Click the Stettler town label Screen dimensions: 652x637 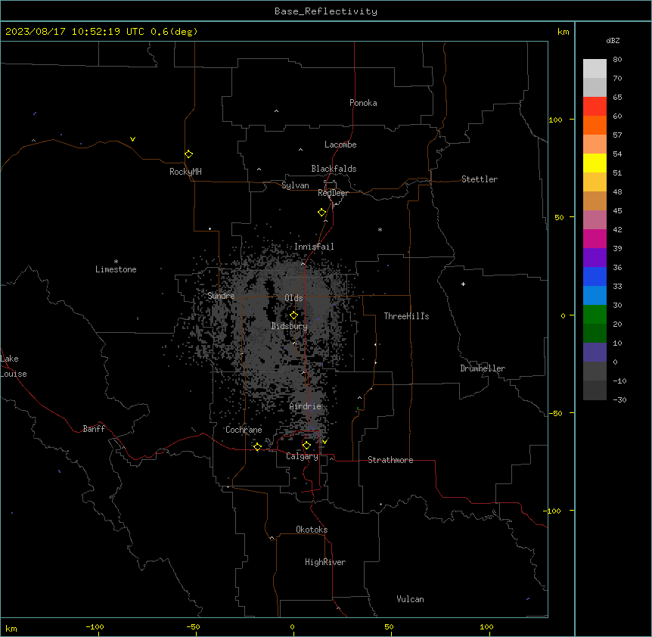point(480,179)
